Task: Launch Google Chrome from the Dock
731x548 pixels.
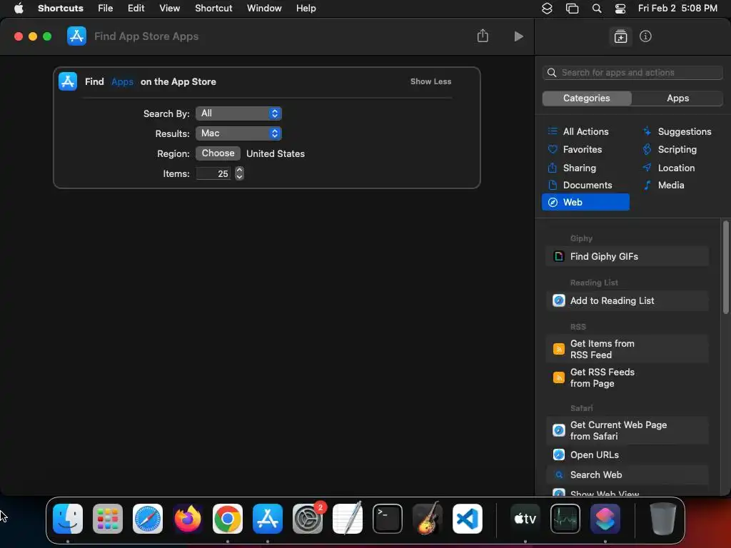Action: (x=228, y=519)
